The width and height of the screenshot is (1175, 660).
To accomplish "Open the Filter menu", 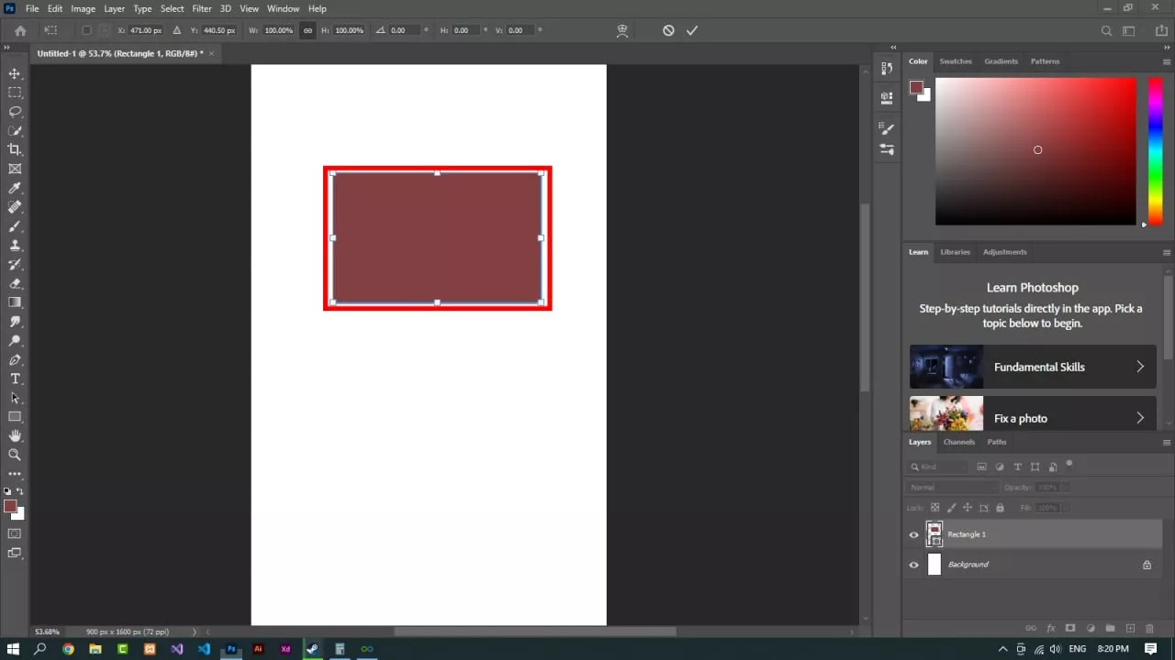I will [x=202, y=8].
